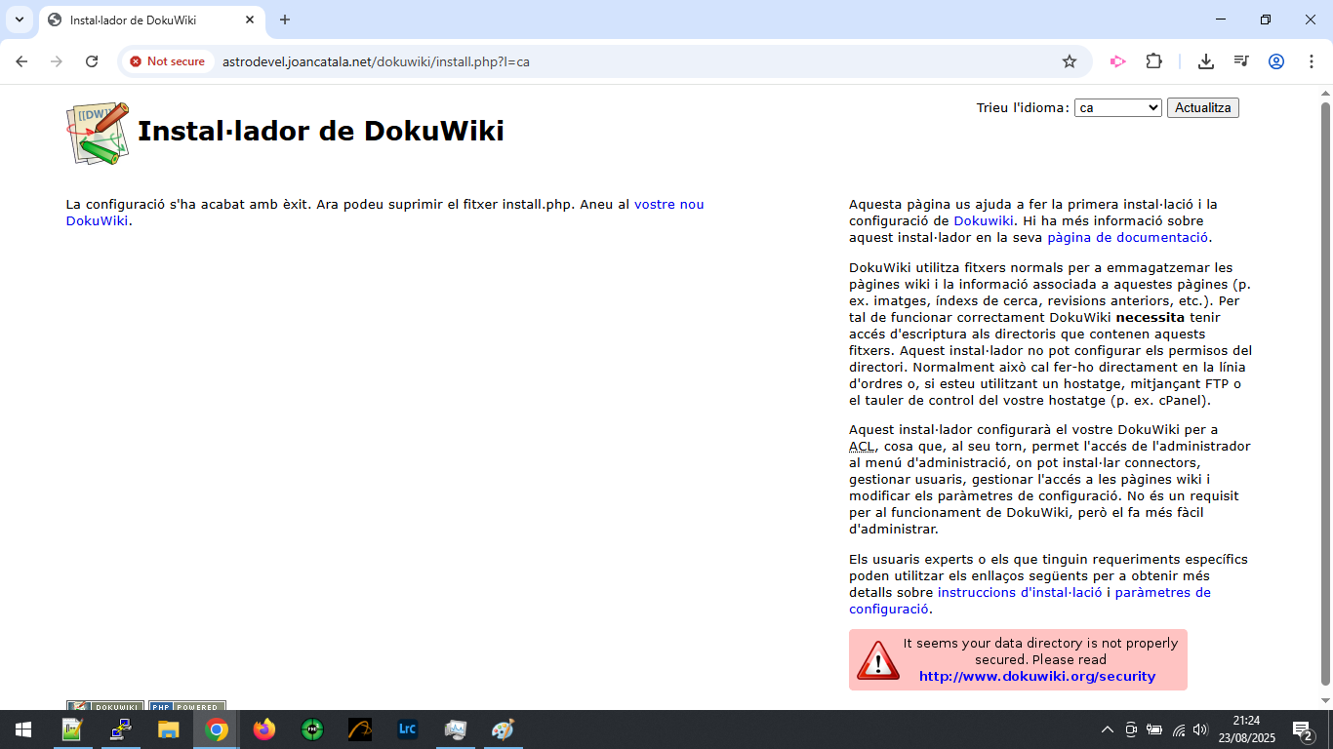Click the Wi-Fi network tray icon
Screen dimensions: 1333x749
click(1178, 729)
